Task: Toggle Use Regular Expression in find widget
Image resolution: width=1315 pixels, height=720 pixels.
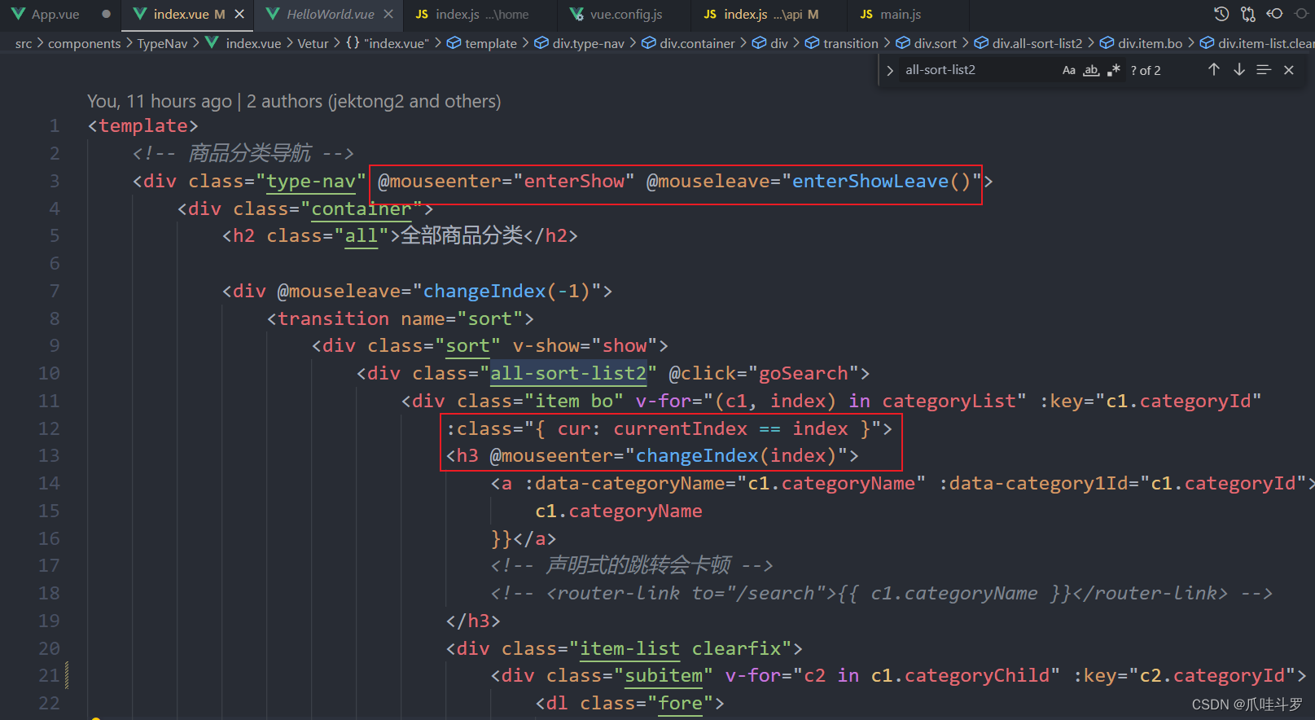Action: (x=1113, y=70)
